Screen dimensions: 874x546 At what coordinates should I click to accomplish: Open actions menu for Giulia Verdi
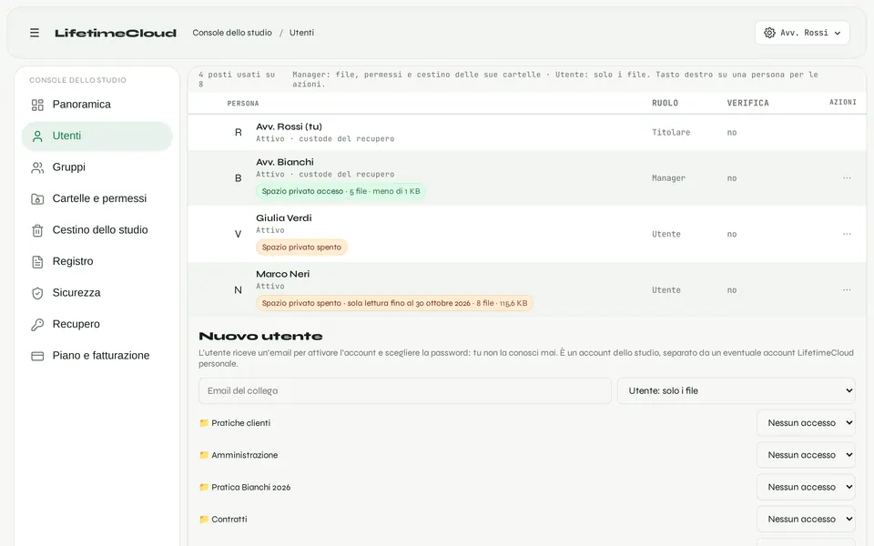847,234
